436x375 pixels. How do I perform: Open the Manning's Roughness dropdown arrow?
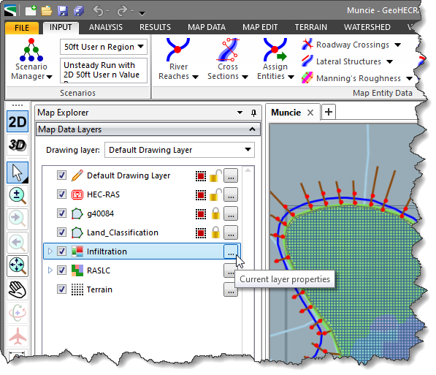click(x=409, y=78)
